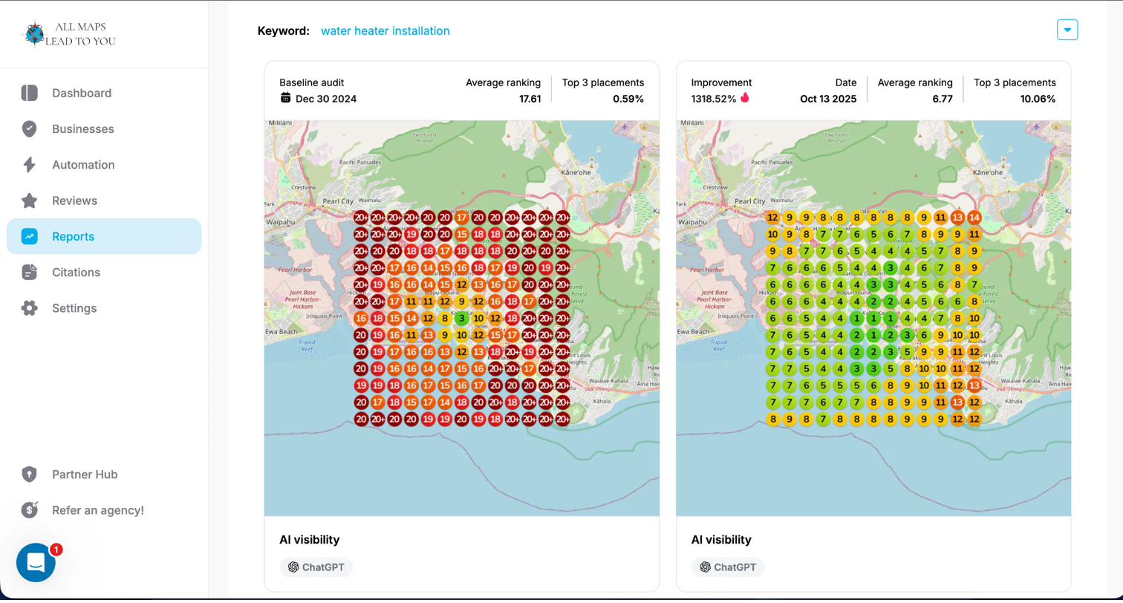The width and height of the screenshot is (1123, 603).
Task: Click the Citations document icon
Action: (x=30, y=273)
